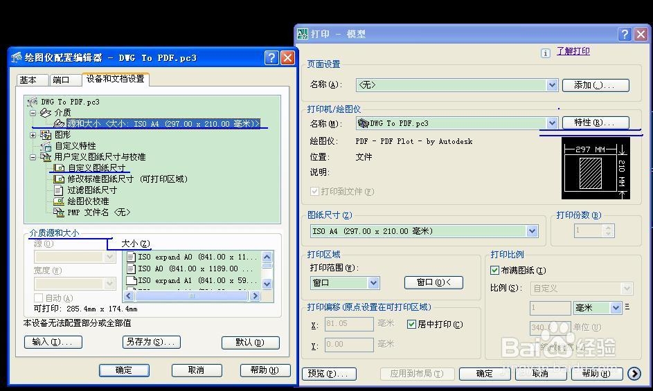Click the ISO expand A1 paper icon

(131, 280)
